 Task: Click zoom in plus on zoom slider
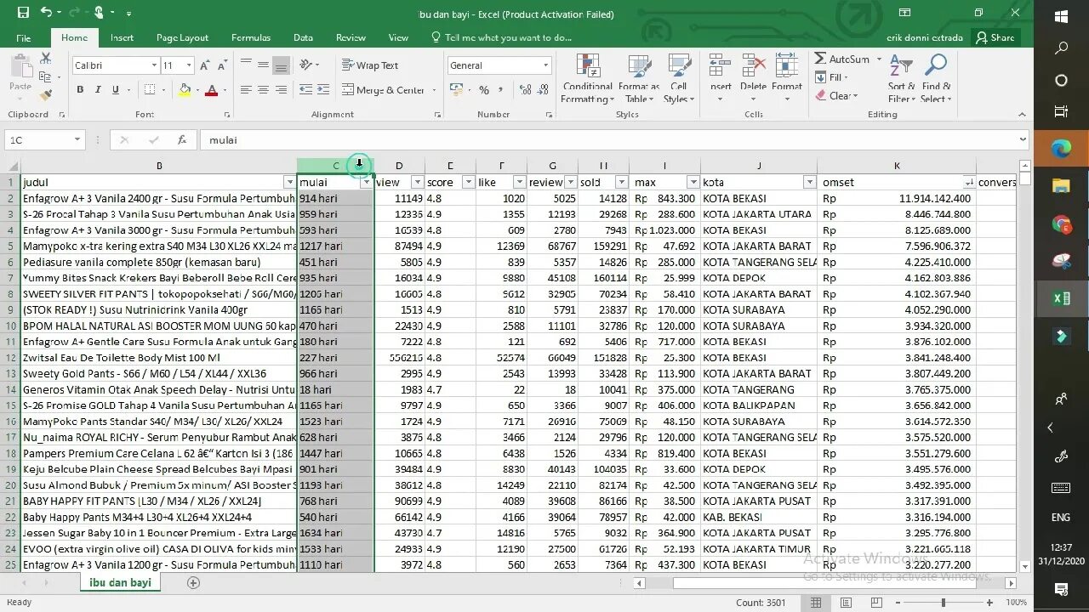point(989,603)
